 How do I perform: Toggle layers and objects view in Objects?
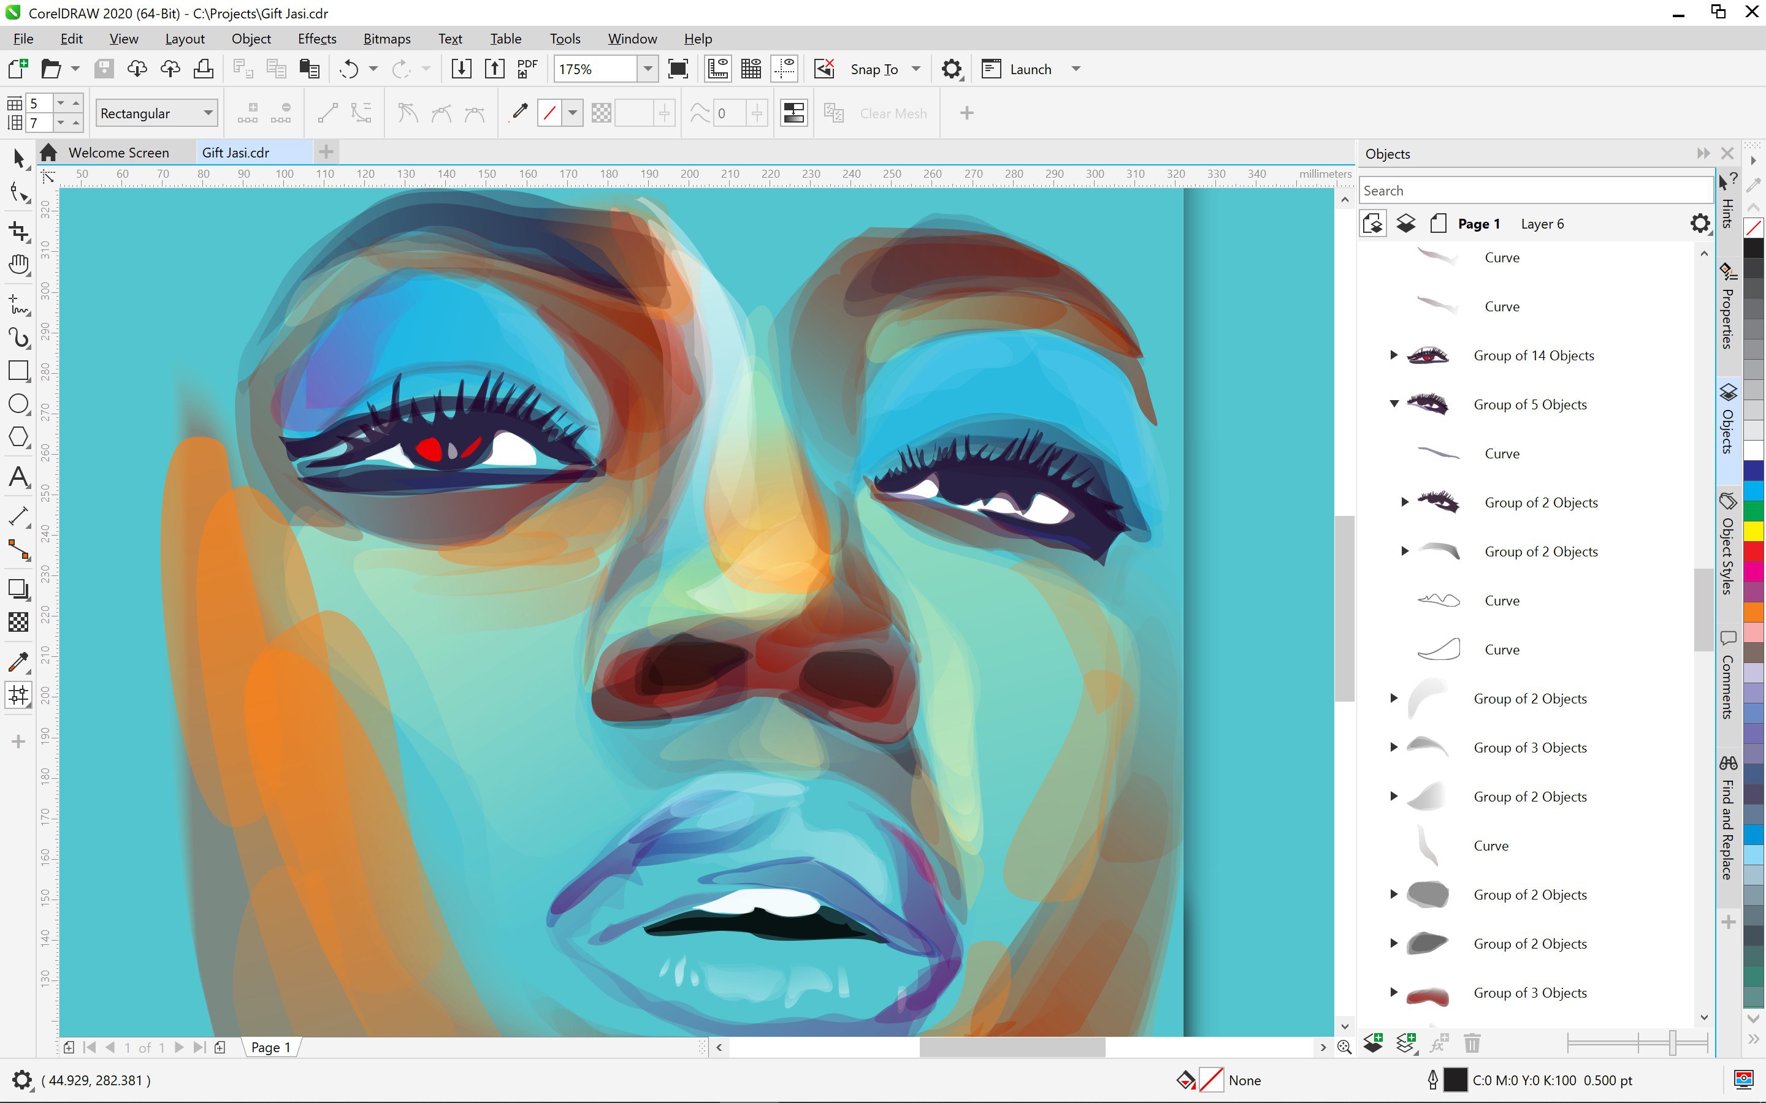click(x=1406, y=223)
